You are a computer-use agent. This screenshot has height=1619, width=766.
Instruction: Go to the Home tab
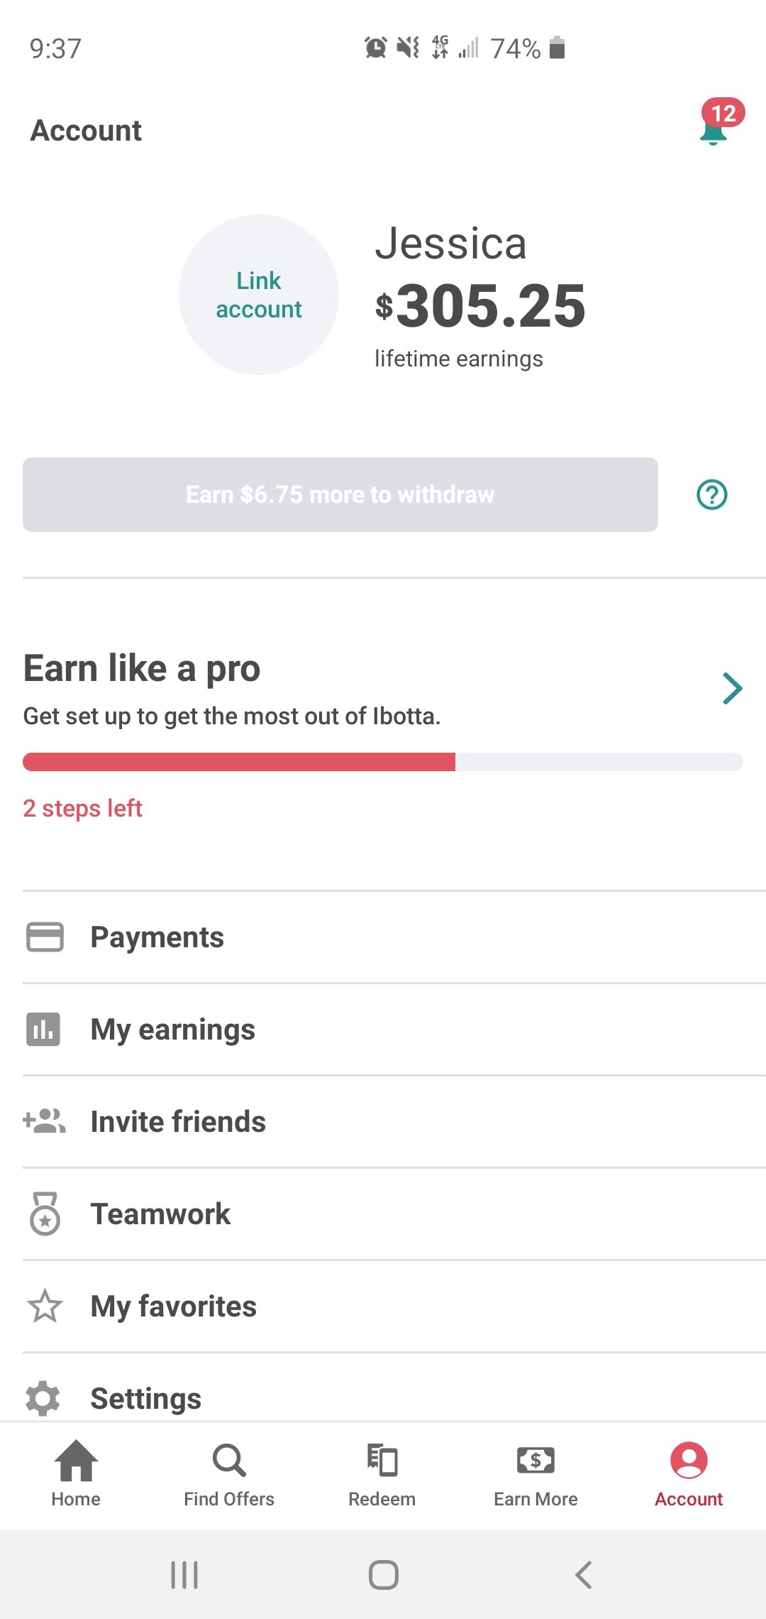[76, 1474]
